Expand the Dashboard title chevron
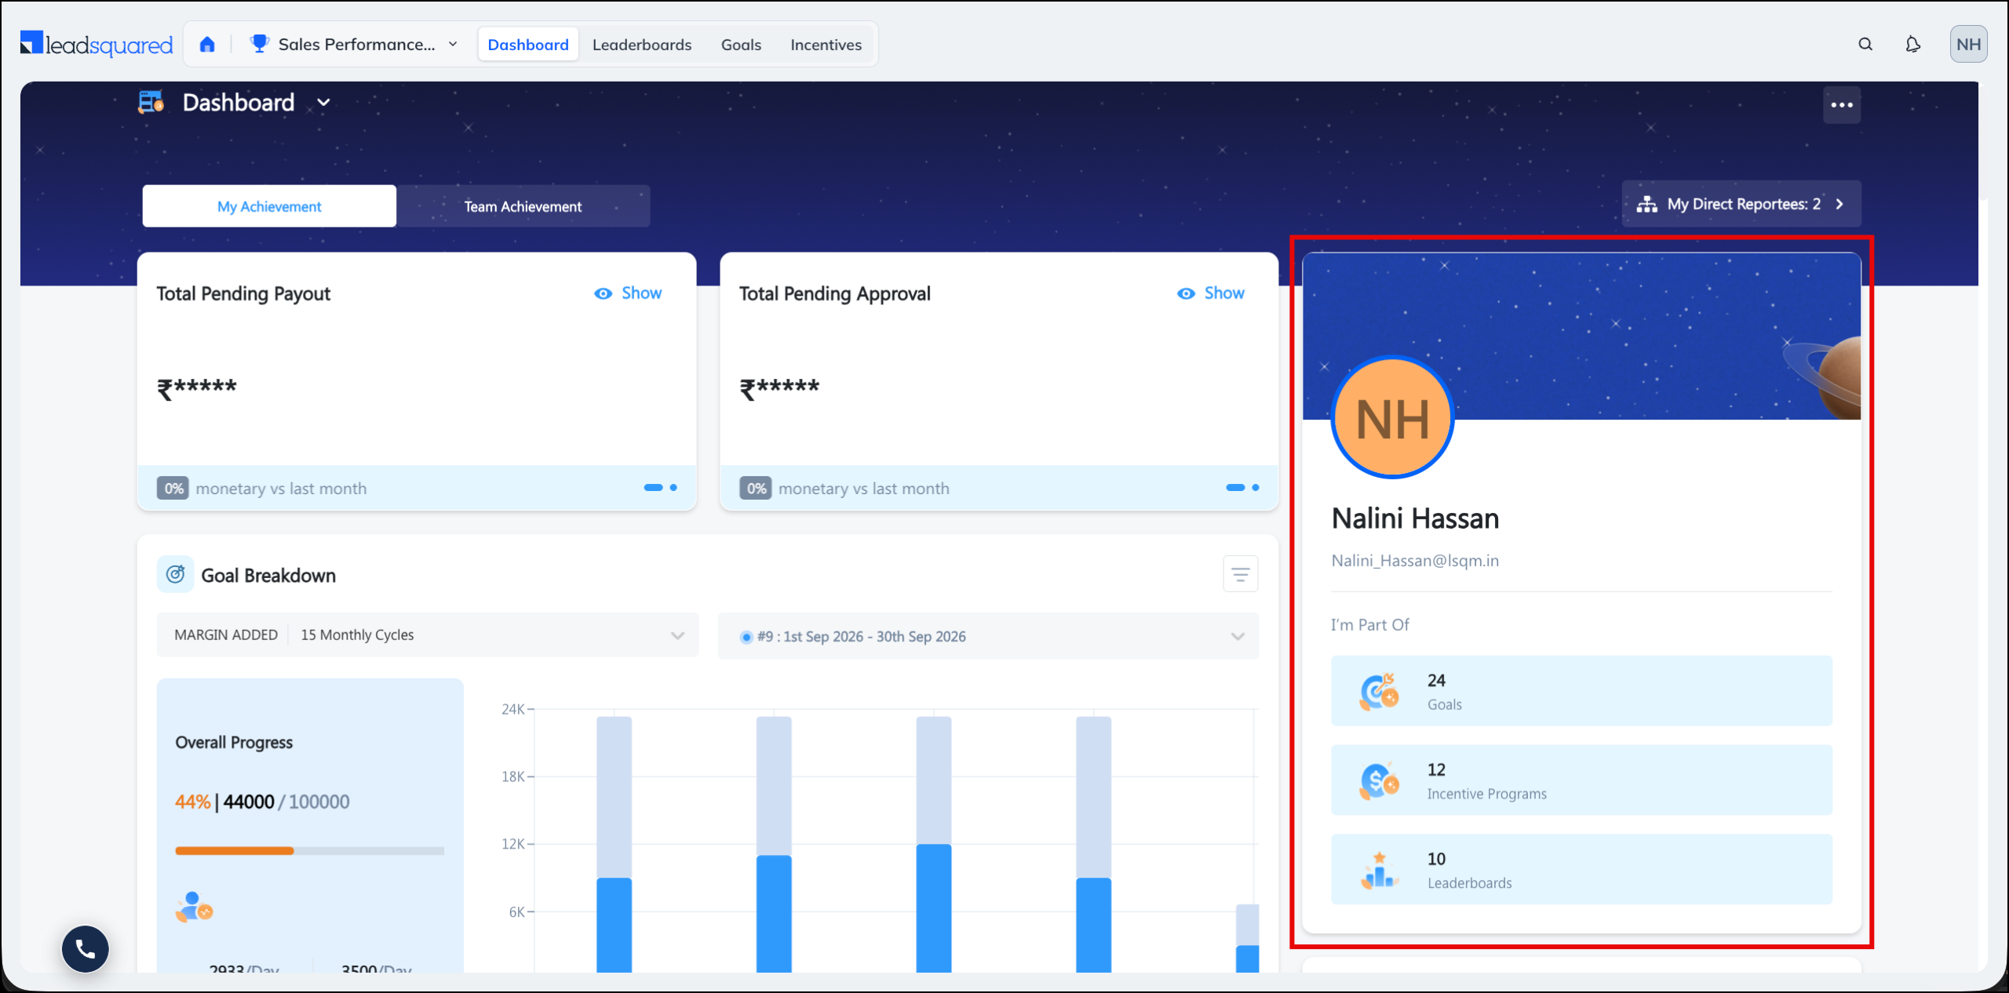Viewport: 2009px width, 993px height. [323, 103]
